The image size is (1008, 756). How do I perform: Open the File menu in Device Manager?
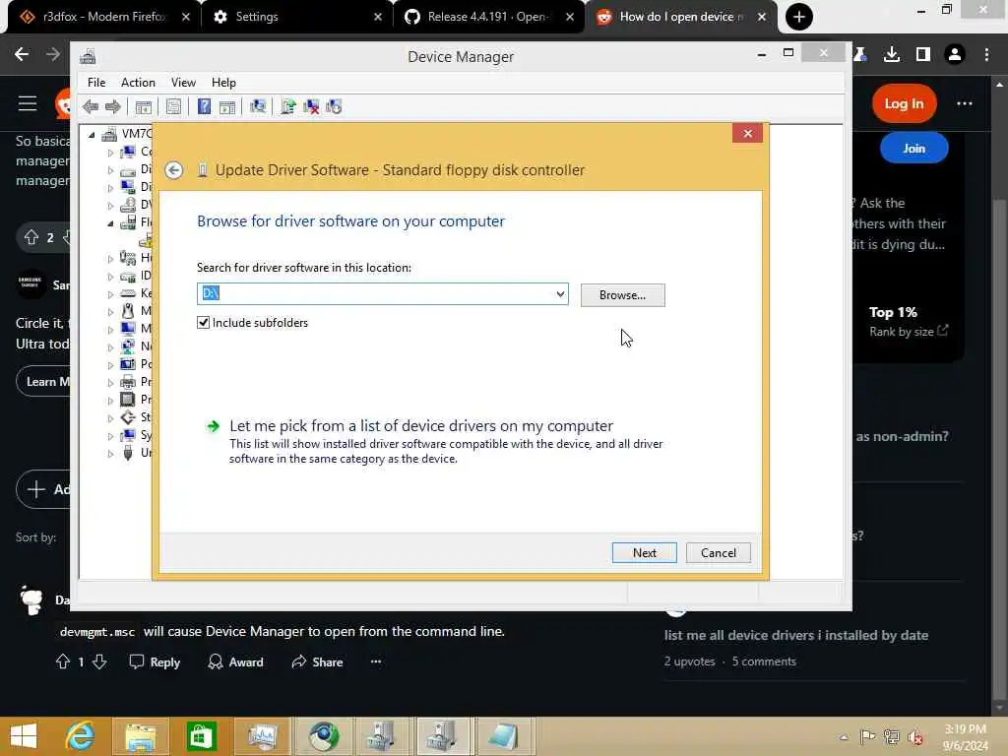pos(96,83)
